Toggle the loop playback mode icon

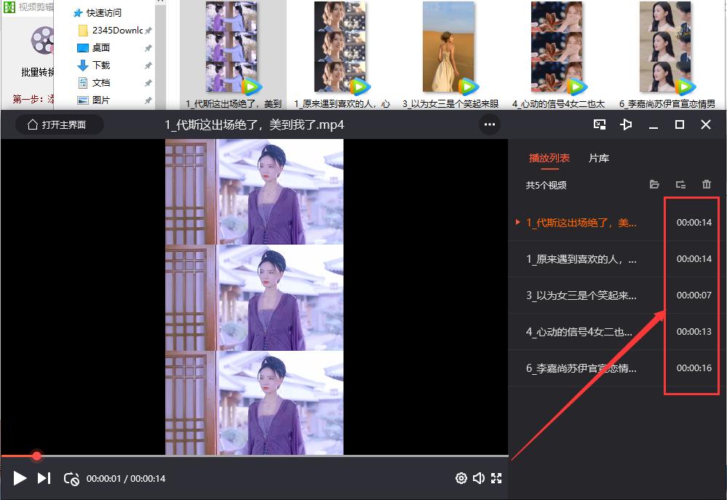[71, 479]
